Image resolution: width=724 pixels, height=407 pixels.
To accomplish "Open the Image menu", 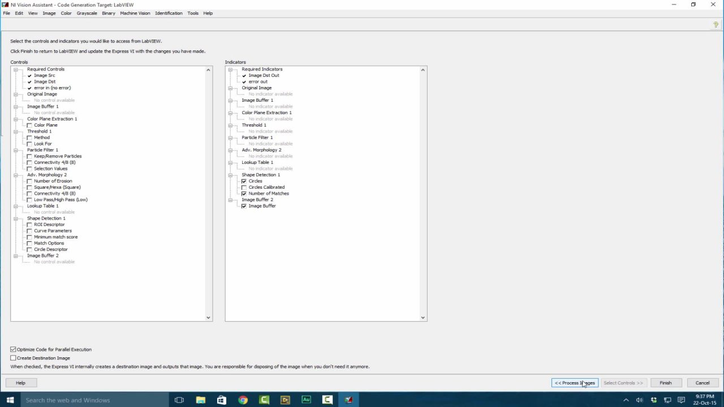I will click(49, 13).
